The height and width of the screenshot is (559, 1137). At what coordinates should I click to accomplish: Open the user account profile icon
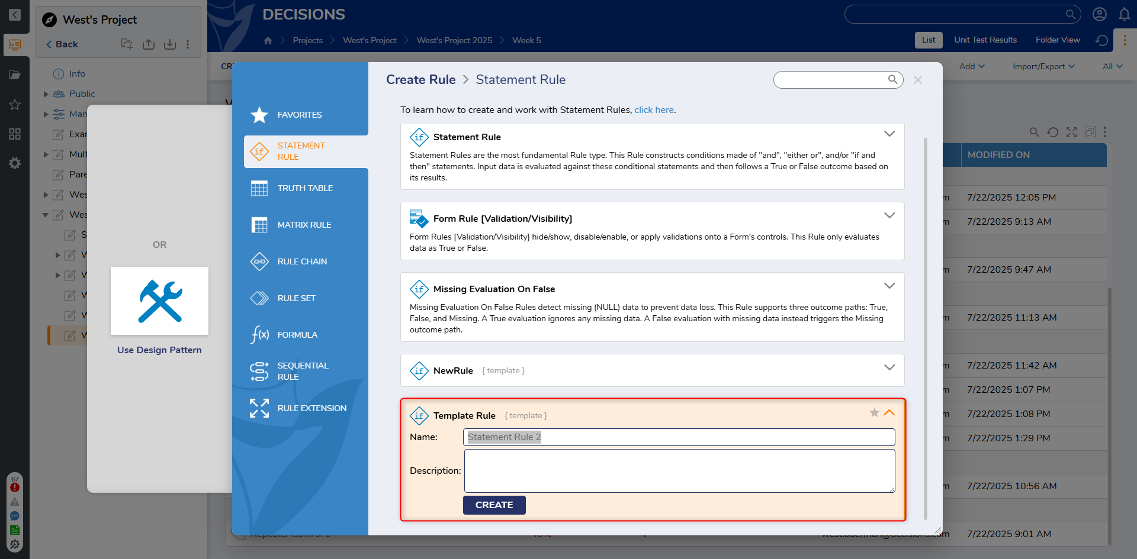click(x=1100, y=14)
